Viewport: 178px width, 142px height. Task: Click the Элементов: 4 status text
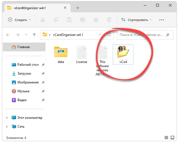click(x=16, y=138)
